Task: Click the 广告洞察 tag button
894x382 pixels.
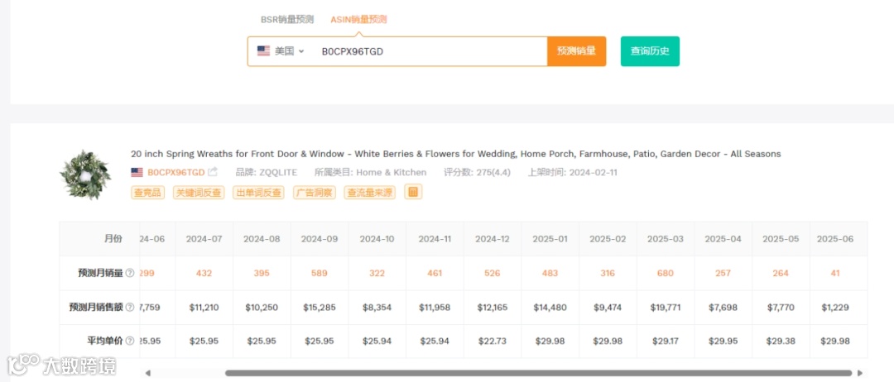Action: pos(315,193)
